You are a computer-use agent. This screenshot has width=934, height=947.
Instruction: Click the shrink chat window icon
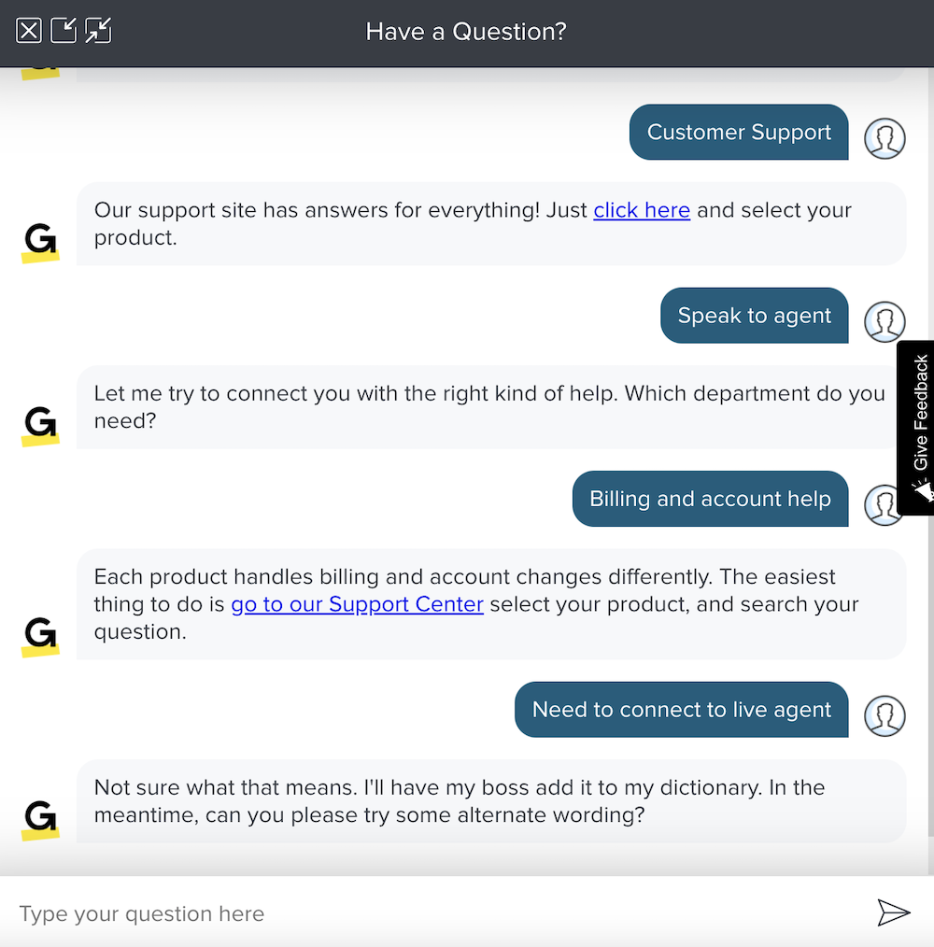(98, 31)
